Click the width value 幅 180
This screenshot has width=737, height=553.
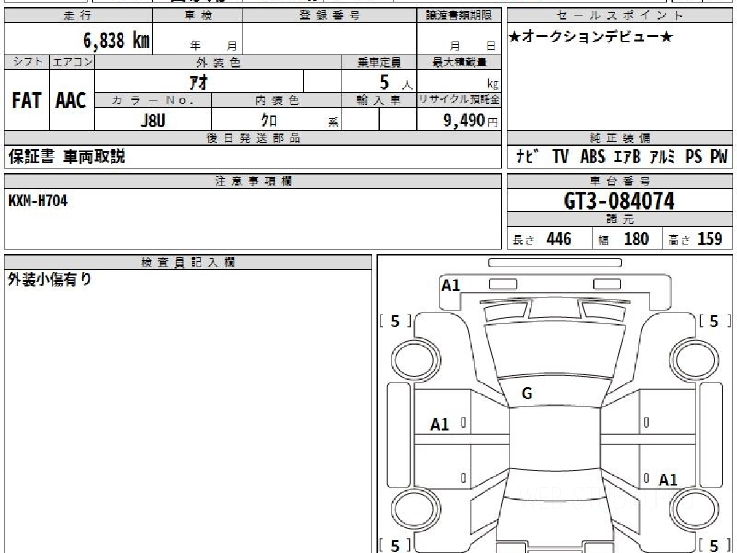click(x=623, y=239)
